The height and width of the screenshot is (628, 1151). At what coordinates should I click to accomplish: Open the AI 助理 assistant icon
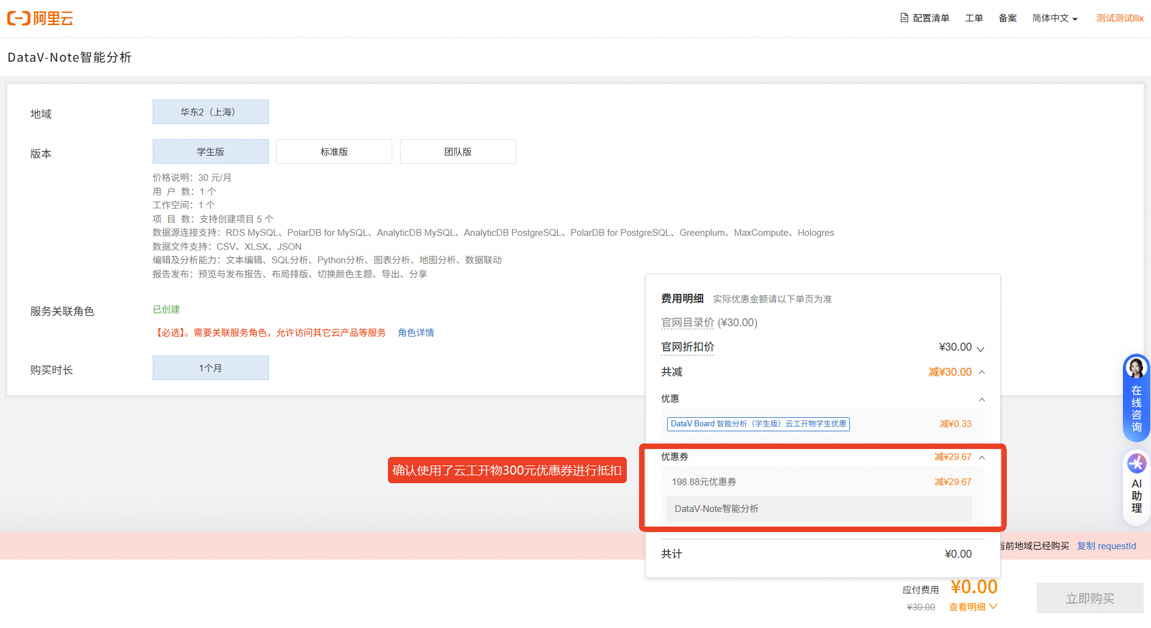1136,464
